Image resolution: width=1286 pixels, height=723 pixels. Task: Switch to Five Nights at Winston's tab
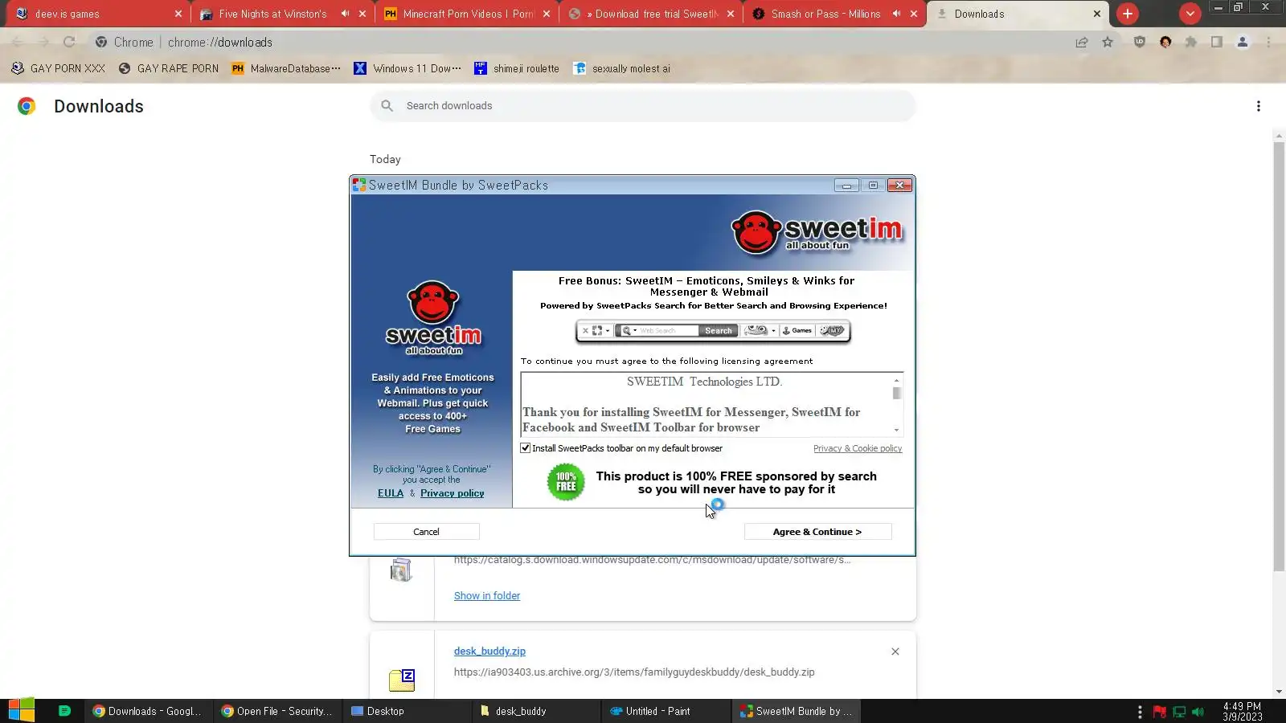click(272, 14)
